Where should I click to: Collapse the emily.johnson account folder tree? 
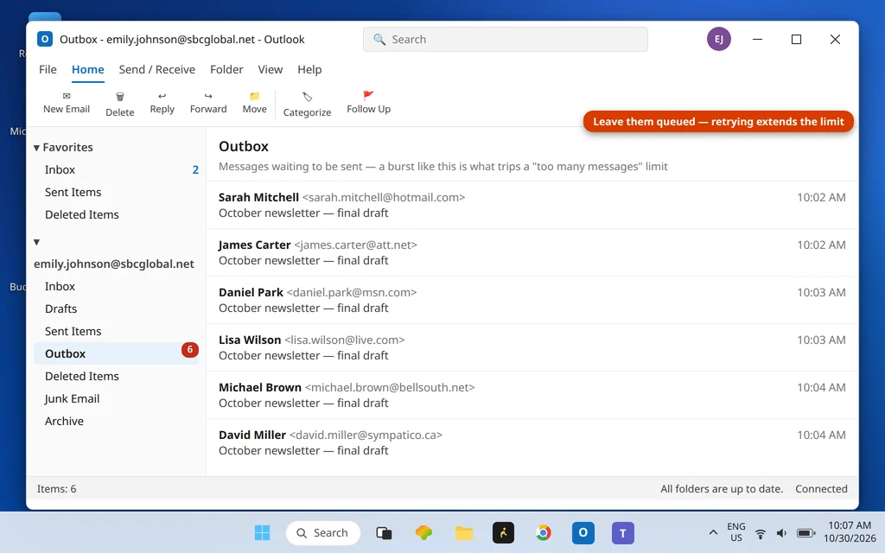[36, 242]
